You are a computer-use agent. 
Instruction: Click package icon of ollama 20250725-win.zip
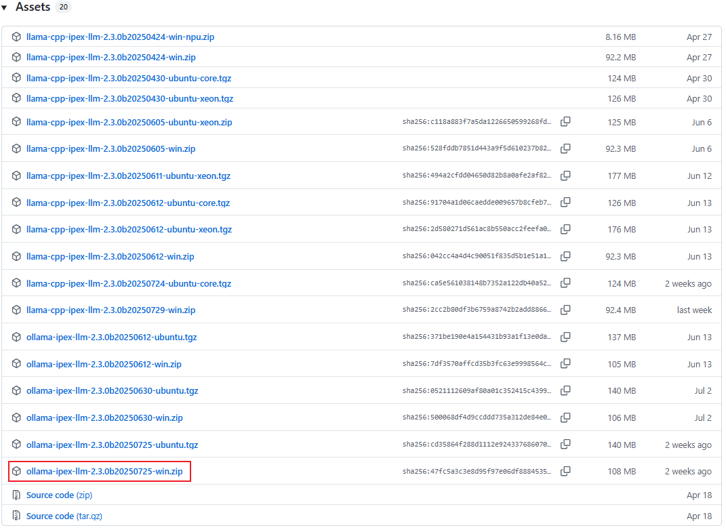pos(16,472)
